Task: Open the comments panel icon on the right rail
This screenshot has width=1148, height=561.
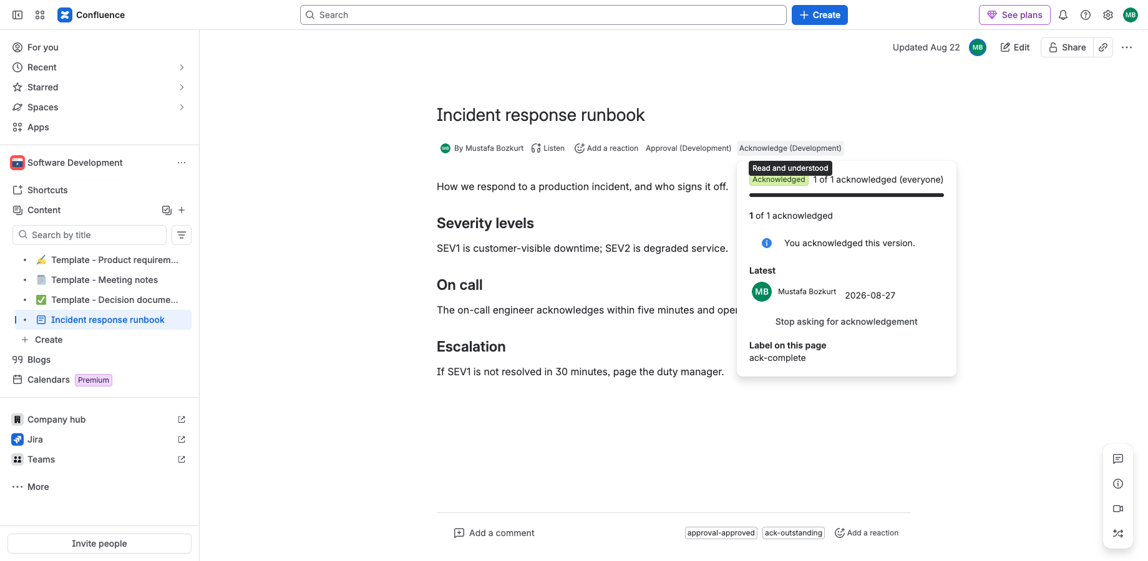Action: tap(1118, 459)
